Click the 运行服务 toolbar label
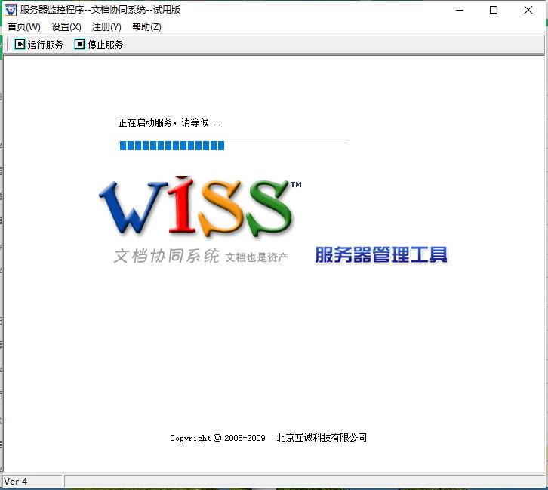Viewport: 548px width, 490px height. [x=45, y=45]
